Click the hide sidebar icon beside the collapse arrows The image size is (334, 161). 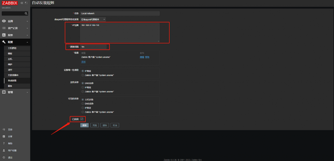coord(26,3)
